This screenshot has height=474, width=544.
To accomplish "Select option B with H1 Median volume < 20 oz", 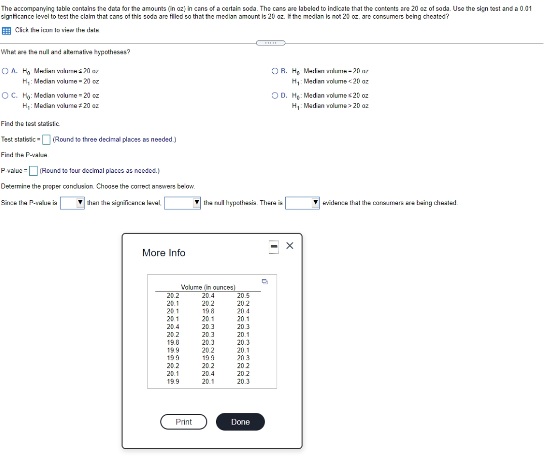I will [x=275, y=71].
